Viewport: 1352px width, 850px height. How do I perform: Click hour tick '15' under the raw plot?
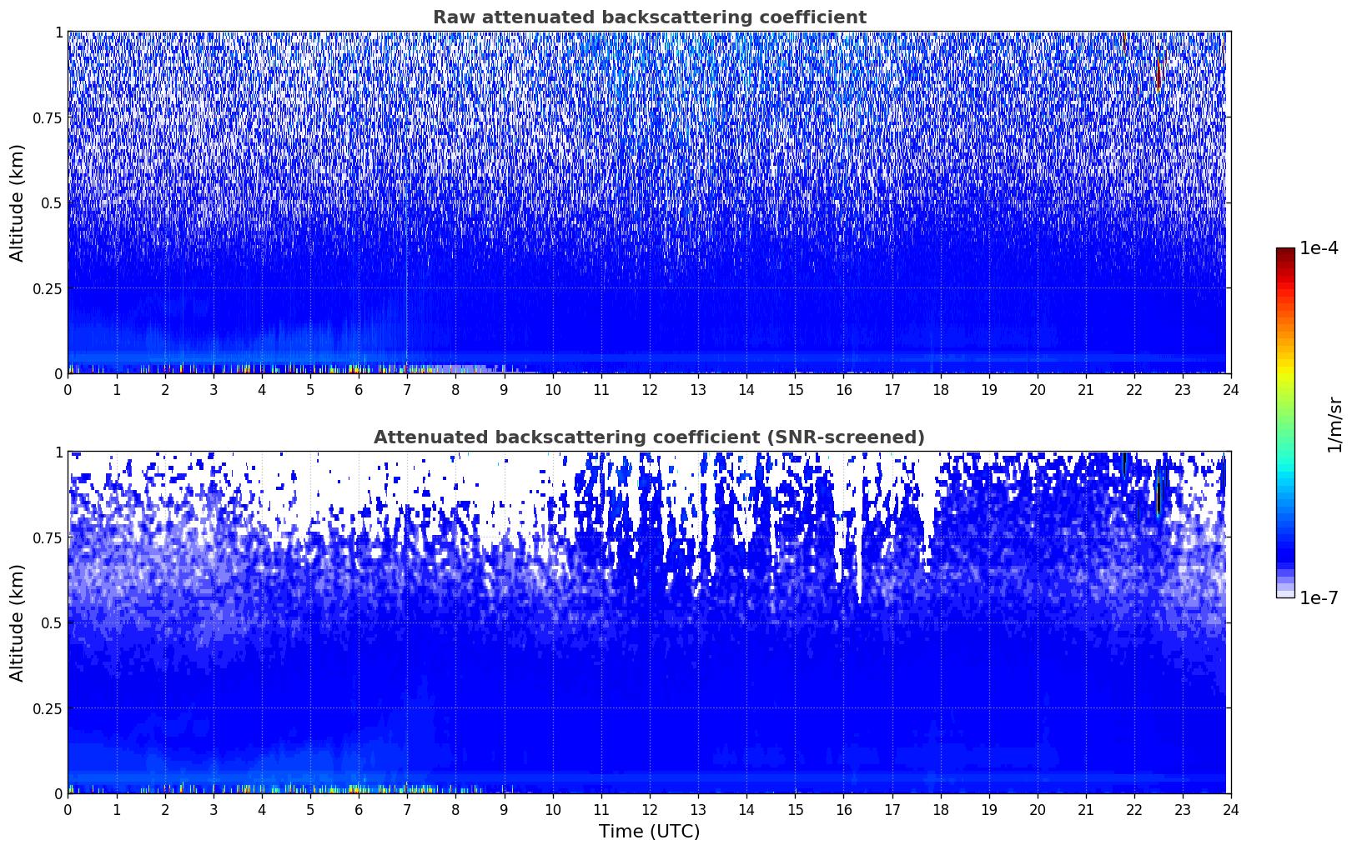[795, 389]
